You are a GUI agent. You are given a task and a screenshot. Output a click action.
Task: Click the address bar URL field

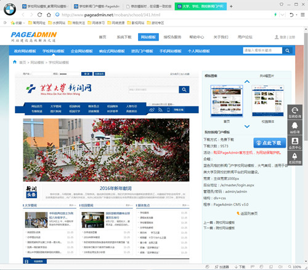click(x=162, y=15)
